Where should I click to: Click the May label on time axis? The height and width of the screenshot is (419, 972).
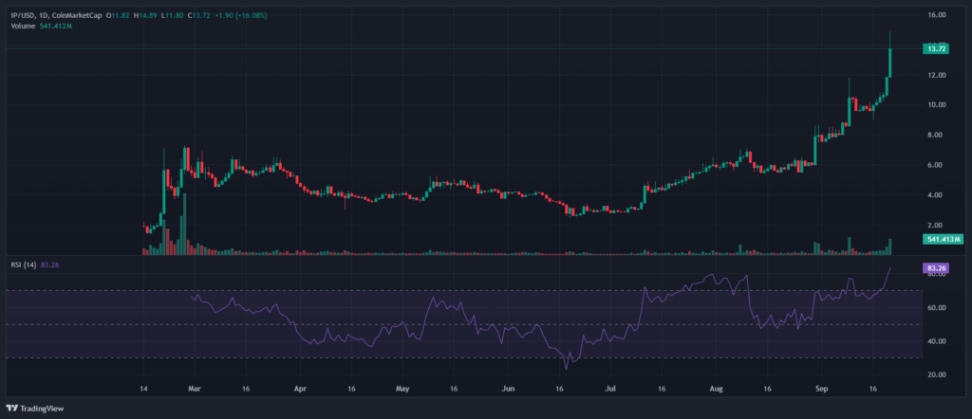(x=402, y=389)
